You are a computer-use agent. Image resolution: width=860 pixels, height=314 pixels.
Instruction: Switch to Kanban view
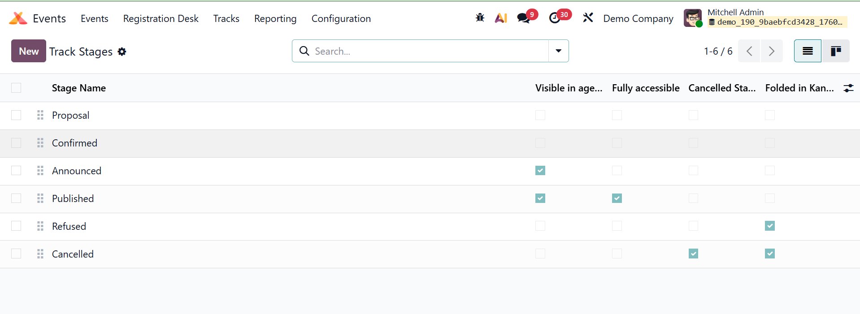coord(835,51)
